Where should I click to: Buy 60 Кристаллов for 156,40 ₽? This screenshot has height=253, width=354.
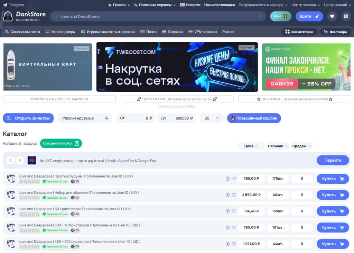point(333,211)
